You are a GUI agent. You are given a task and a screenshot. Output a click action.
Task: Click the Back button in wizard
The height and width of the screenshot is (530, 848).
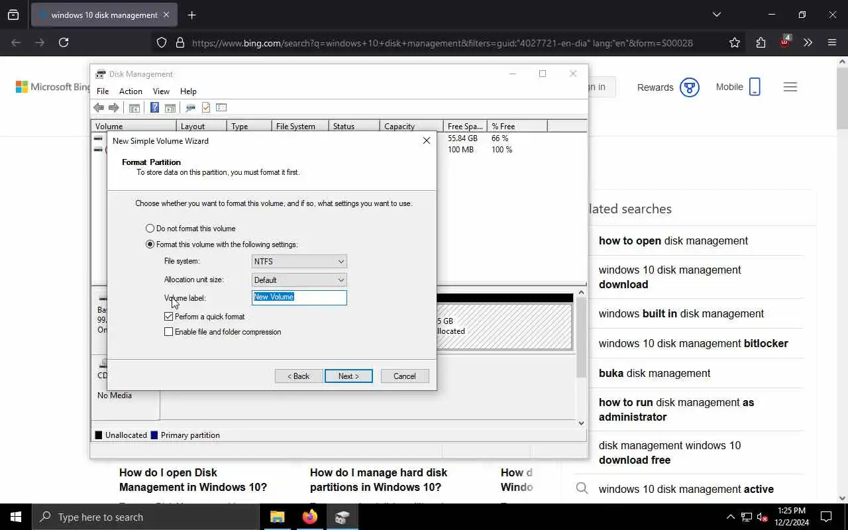click(x=299, y=376)
